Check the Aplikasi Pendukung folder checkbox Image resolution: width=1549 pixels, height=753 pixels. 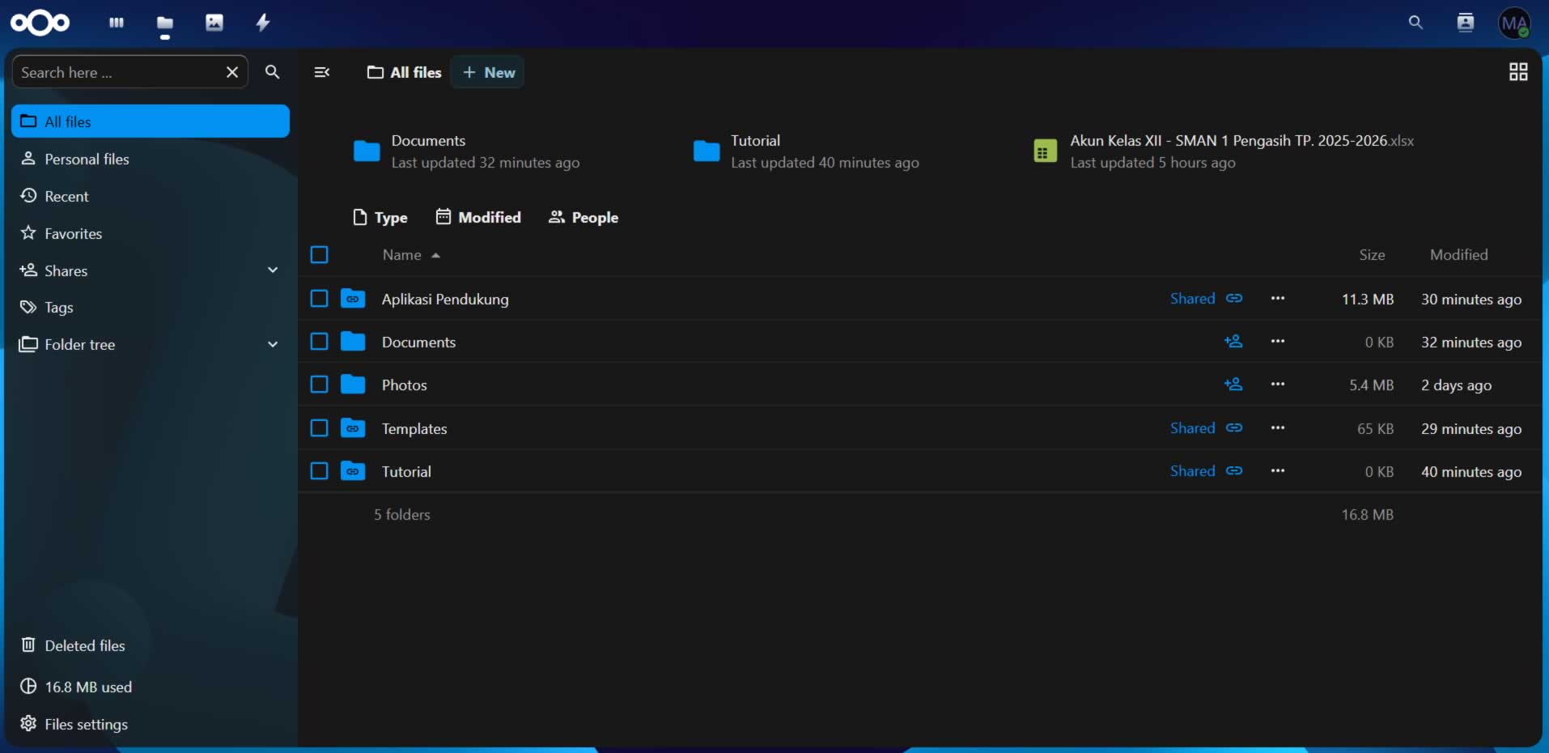pyautogui.click(x=320, y=299)
